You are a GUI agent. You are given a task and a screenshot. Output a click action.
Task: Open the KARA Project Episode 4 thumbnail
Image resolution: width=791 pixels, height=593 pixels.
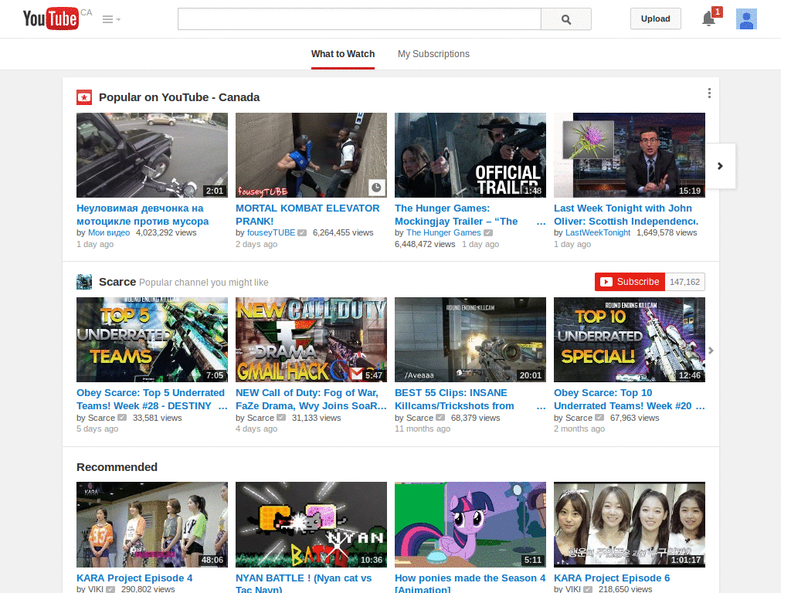click(x=152, y=525)
